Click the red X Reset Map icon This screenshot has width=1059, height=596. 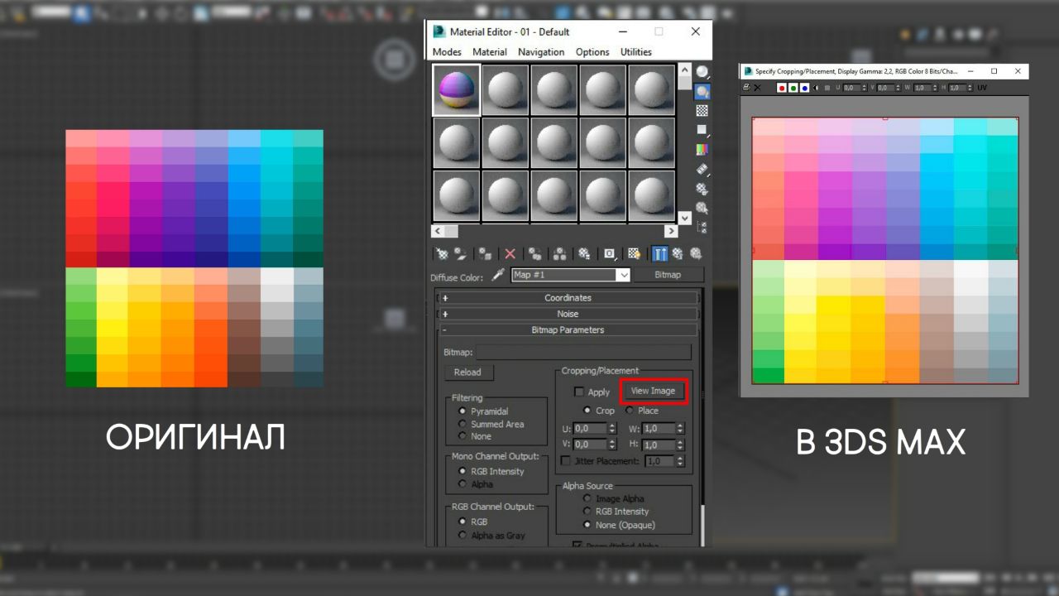[510, 253]
